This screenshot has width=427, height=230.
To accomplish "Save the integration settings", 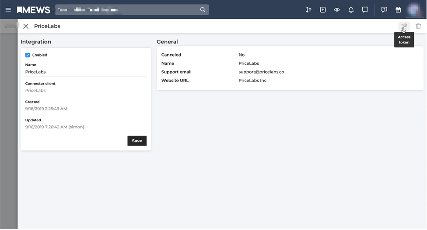I will (x=137, y=141).
